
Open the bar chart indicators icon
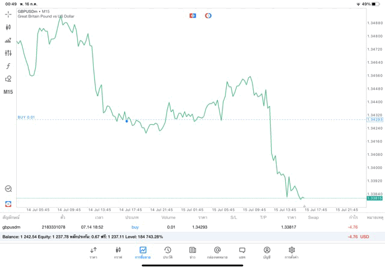pyautogui.click(x=8, y=40)
